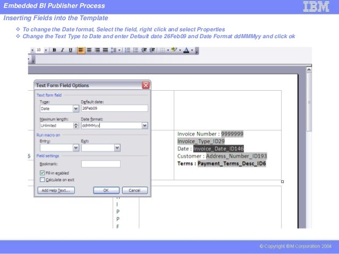Viewport: 339px width, 254px height.
Task: Open the font size 10 dropdown arrow
Action: click(46, 50)
